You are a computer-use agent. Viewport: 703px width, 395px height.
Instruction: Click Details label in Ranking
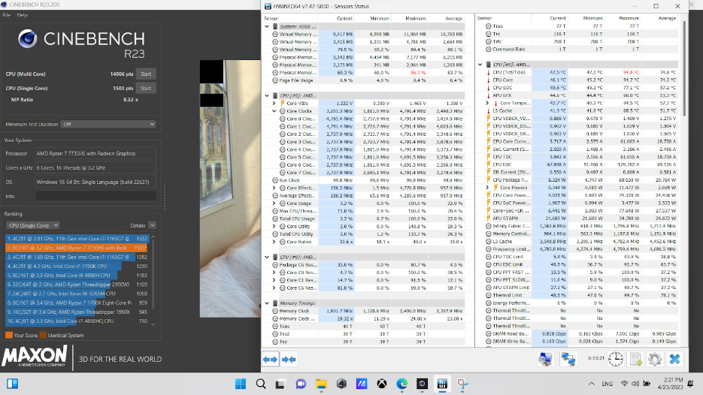point(138,225)
